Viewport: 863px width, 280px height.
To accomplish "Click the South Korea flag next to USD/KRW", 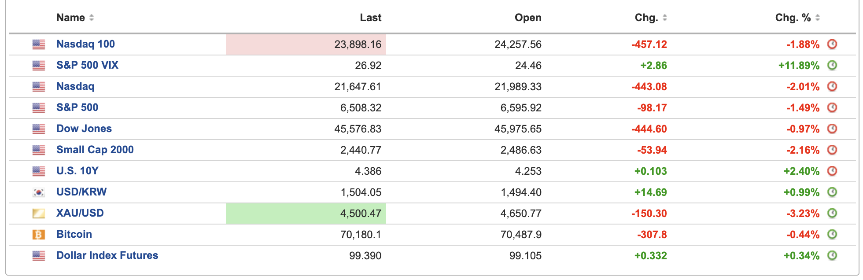I will point(39,192).
